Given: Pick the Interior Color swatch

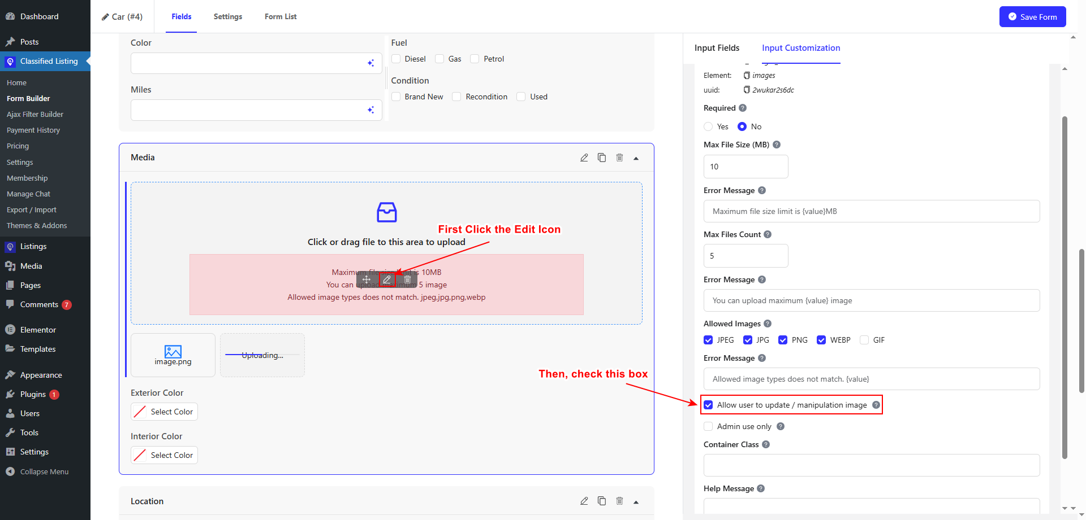Looking at the screenshot, I should [140, 455].
